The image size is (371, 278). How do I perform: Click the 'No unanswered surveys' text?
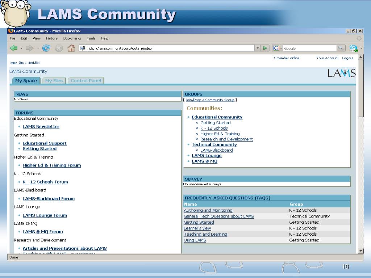(202, 184)
